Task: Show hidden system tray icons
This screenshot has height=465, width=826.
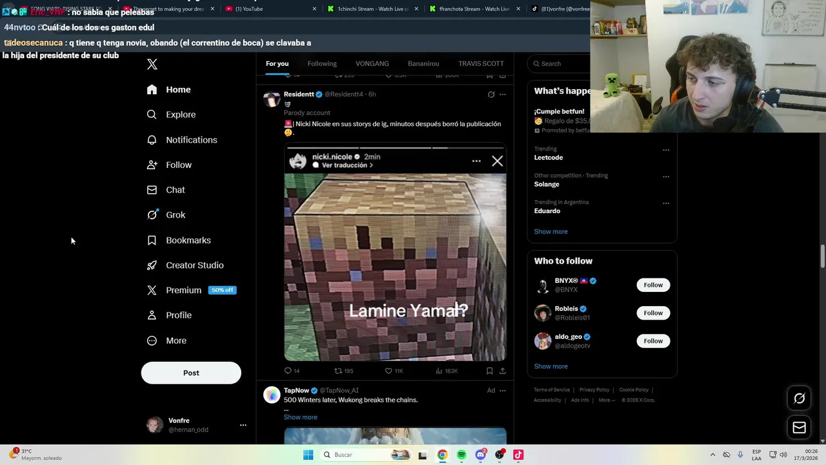Action: (712, 455)
